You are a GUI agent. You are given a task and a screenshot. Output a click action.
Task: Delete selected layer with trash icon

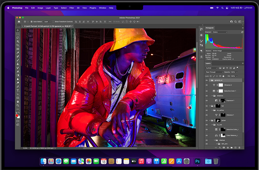click(239, 147)
